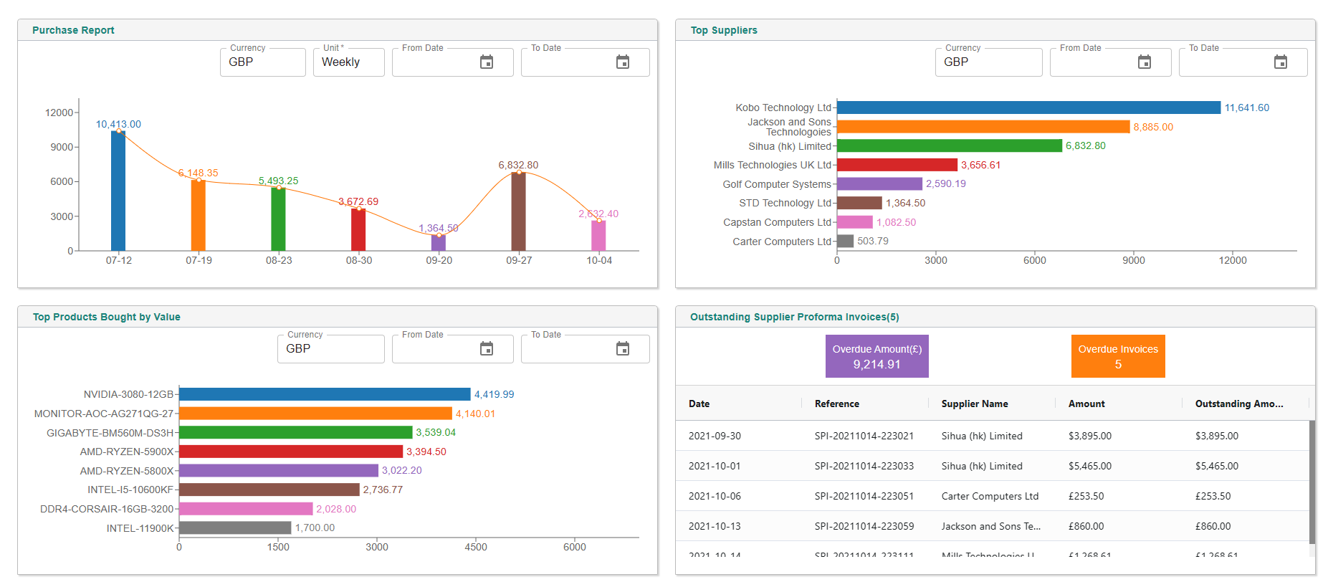The image size is (1328, 587).
Task: Sort invoices by Date column header
Action: point(699,404)
